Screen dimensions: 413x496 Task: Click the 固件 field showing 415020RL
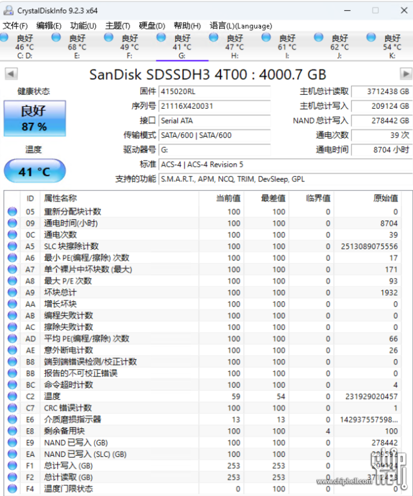tap(214, 92)
